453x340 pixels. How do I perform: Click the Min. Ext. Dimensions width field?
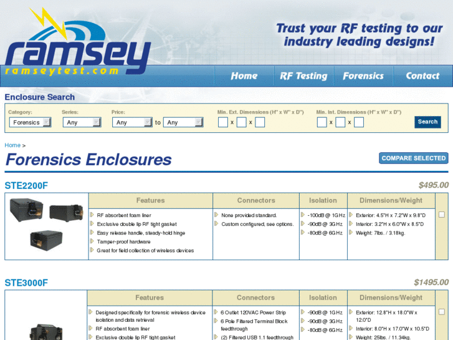241,122
